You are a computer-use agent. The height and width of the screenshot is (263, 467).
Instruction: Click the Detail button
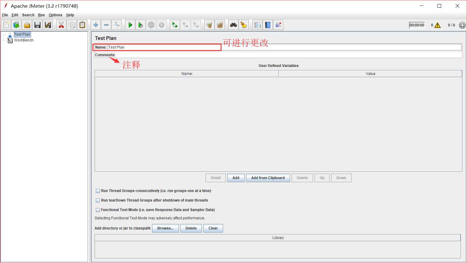click(x=216, y=178)
